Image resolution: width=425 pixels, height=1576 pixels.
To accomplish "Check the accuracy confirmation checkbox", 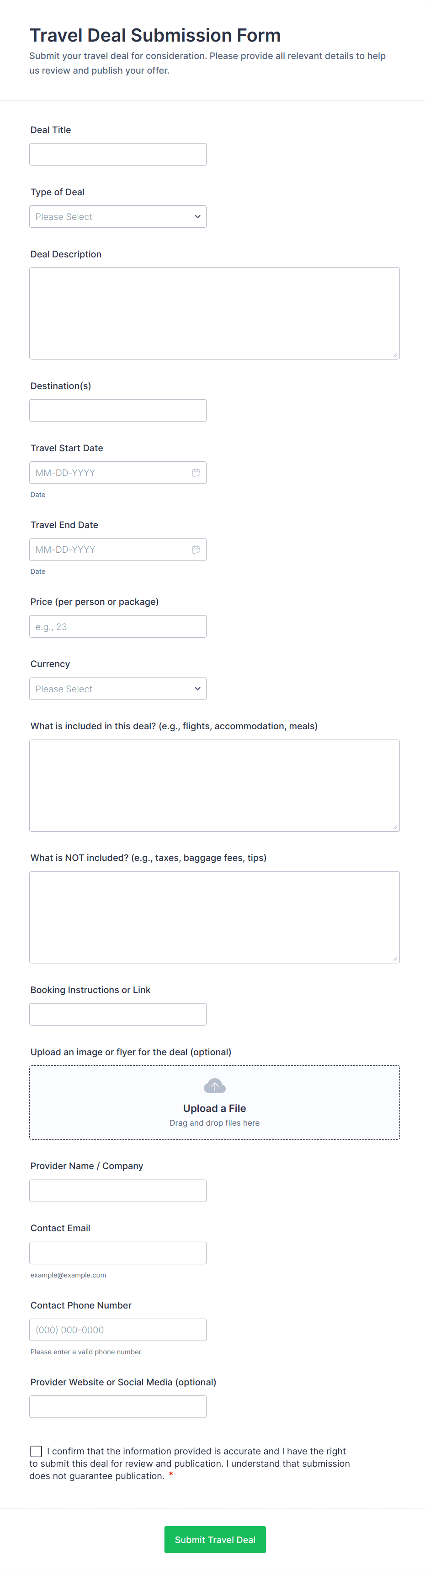I will click(36, 1451).
